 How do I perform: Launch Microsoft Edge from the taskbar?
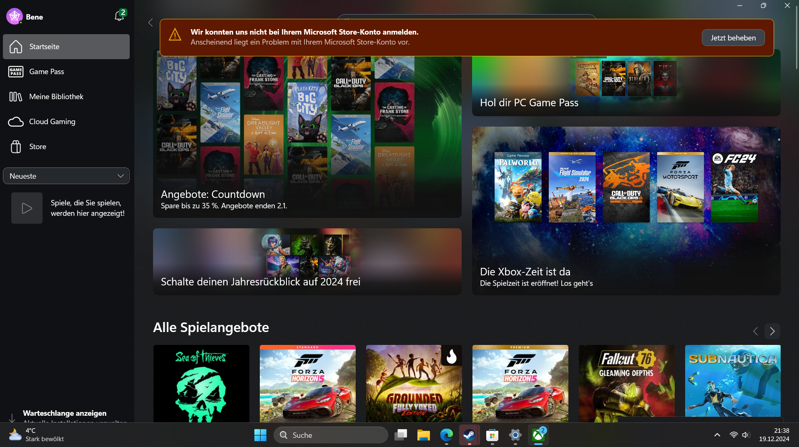[447, 435]
